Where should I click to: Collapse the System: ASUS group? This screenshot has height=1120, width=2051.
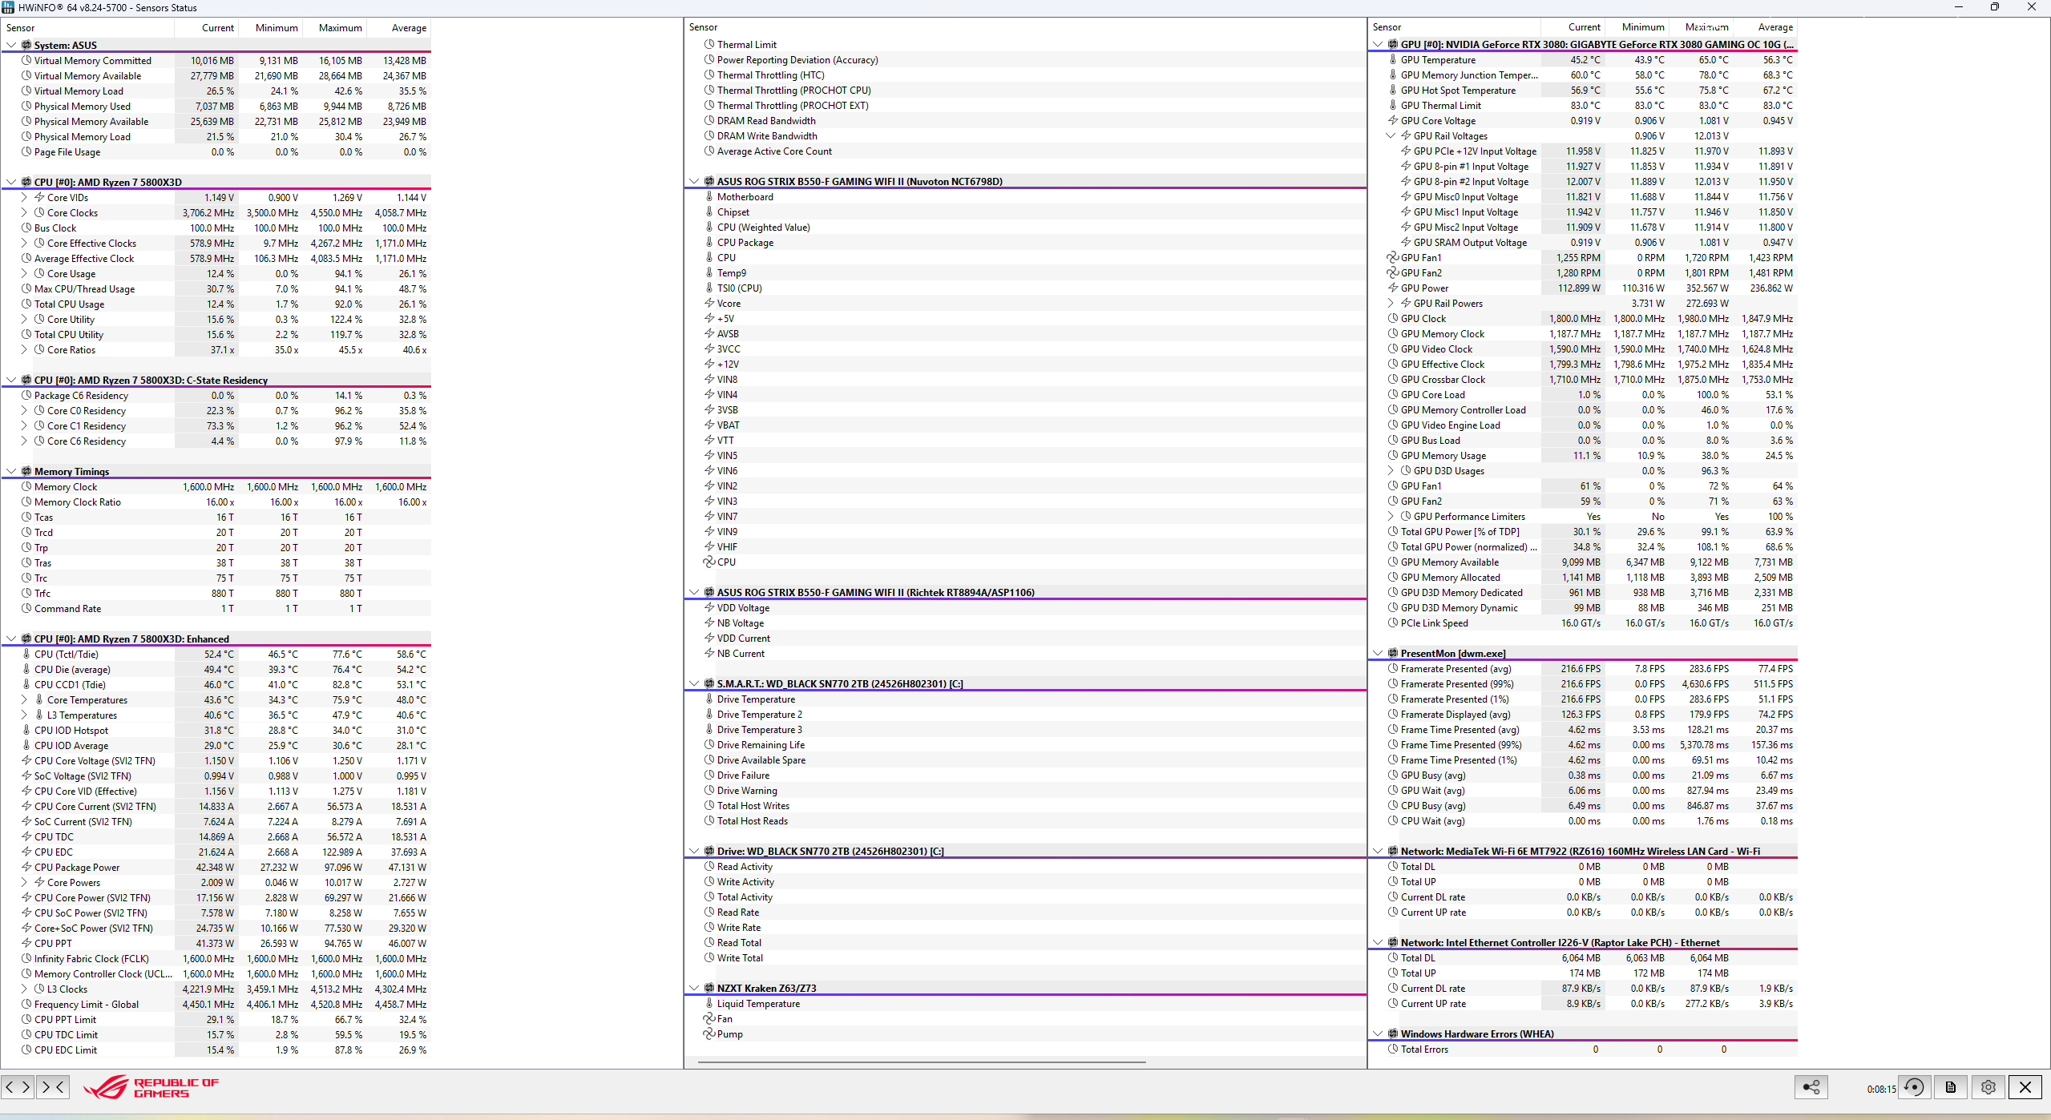pyautogui.click(x=11, y=46)
